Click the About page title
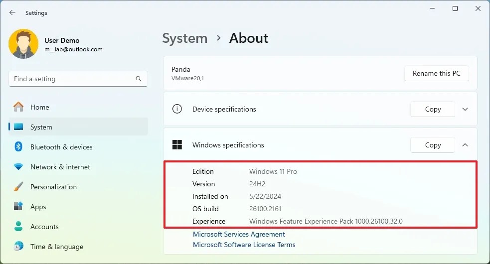This screenshot has height=264, width=490. tap(249, 38)
